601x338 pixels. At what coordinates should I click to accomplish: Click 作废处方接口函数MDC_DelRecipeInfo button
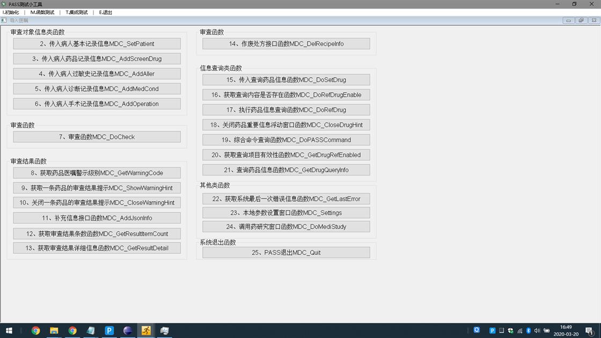[286, 44]
